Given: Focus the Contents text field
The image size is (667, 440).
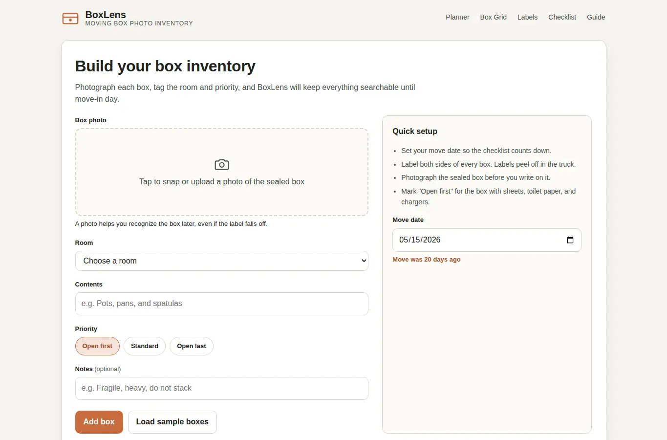Looking at the screenshot, I should click(x=222, y=304).
